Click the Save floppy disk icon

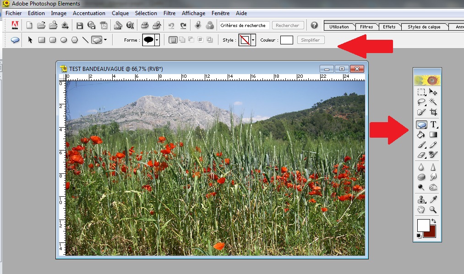80,26
